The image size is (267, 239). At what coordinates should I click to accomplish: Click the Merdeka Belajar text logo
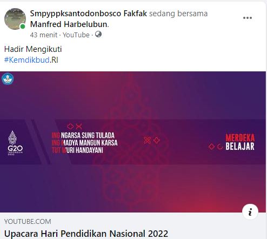click(x=240, y=142)
